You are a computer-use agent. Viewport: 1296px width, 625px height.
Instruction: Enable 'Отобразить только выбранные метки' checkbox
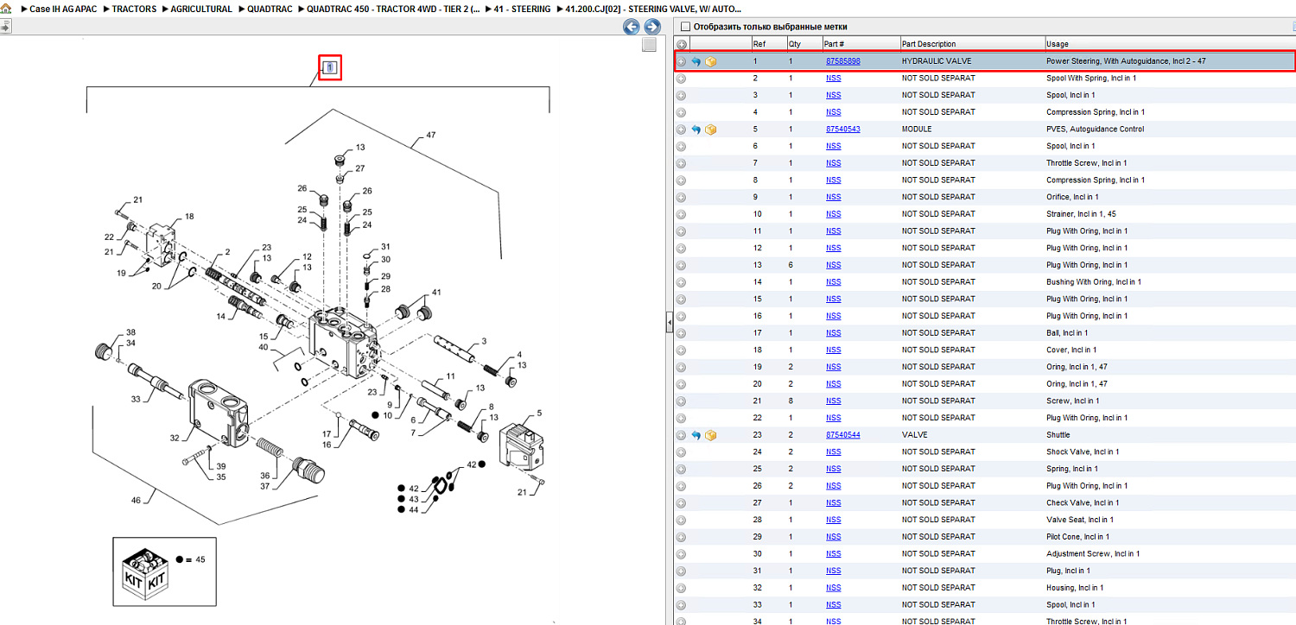[x=686, y=27]
